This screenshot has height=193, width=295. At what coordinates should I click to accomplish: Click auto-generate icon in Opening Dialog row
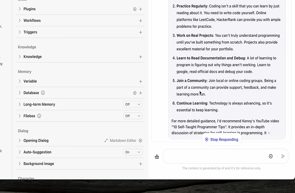point(140,141)
